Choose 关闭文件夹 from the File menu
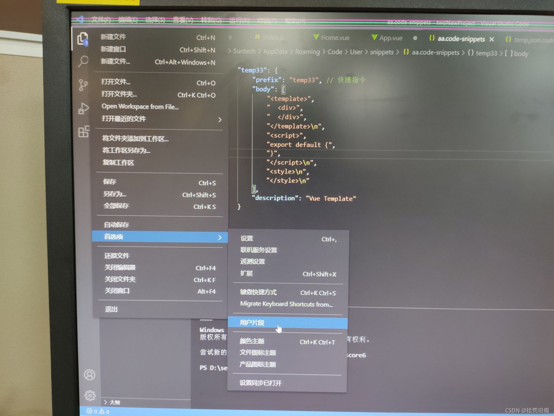Screen dimensions: 554x416 [160, 280]
